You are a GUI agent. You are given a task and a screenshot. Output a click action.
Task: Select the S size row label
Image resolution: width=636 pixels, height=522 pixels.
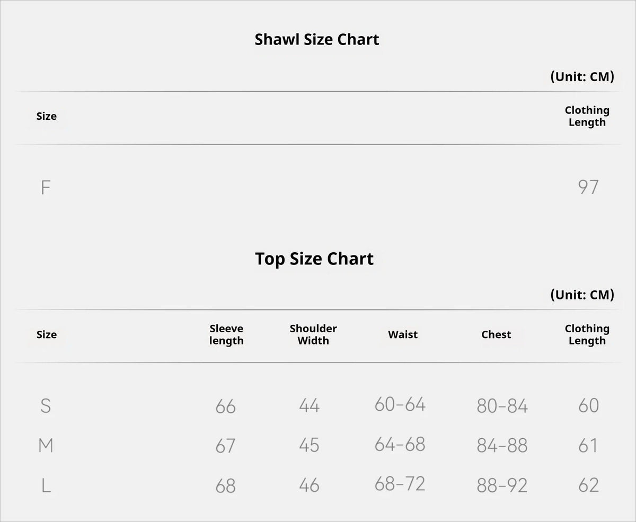(x=46, y=406)
